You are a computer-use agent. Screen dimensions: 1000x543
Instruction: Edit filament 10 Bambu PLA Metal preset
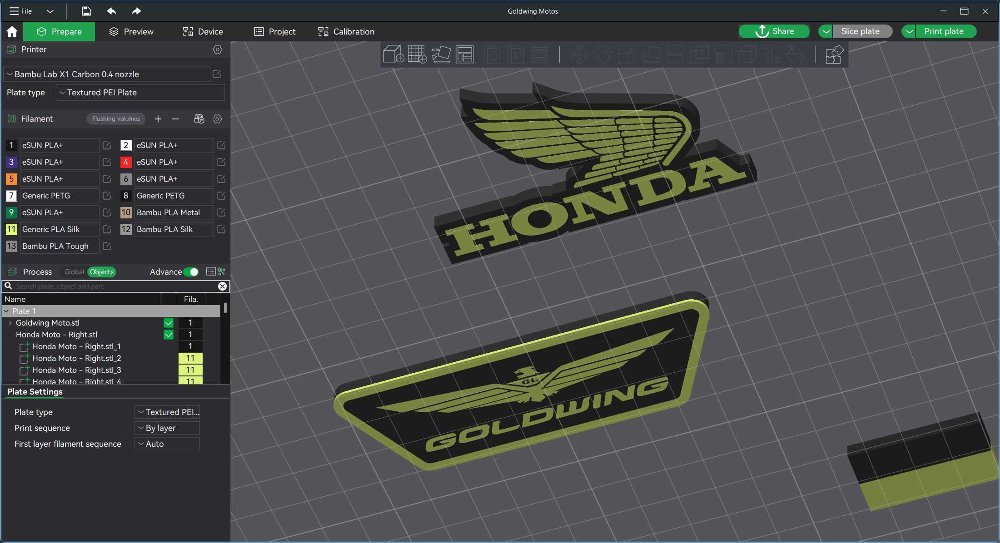[x=221, y=212]
